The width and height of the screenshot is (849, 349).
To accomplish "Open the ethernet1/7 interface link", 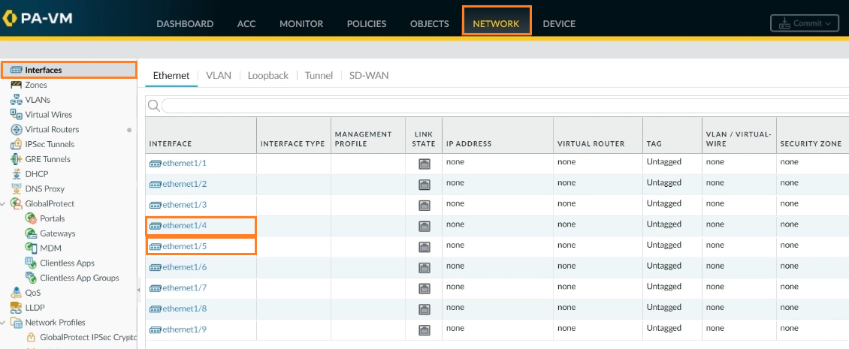I will (x=185, y=288).
